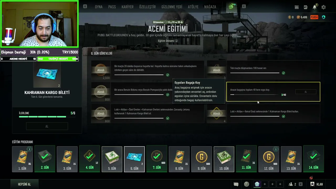Open the clan emblem icon
The image size is (336, 189).
[312, 184]
